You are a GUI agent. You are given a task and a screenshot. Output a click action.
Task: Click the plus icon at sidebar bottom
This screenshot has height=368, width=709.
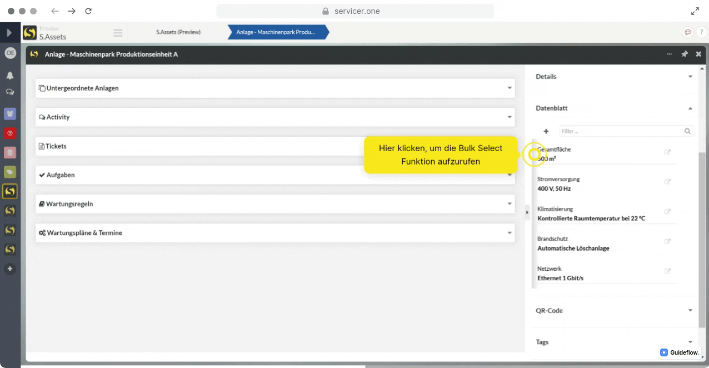tap(10, 269)
